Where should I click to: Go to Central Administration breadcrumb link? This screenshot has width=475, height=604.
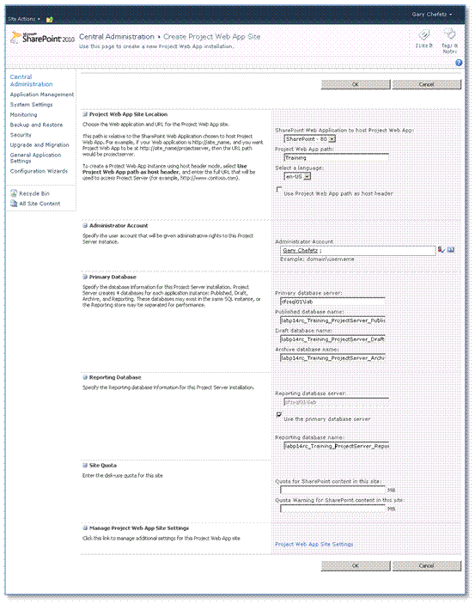pyautogui.click(x=116, y=37)
